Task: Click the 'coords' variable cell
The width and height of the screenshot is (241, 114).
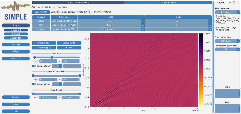Action: pos(41,29)
